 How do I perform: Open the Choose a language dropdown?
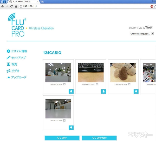(x=142, y=34)
